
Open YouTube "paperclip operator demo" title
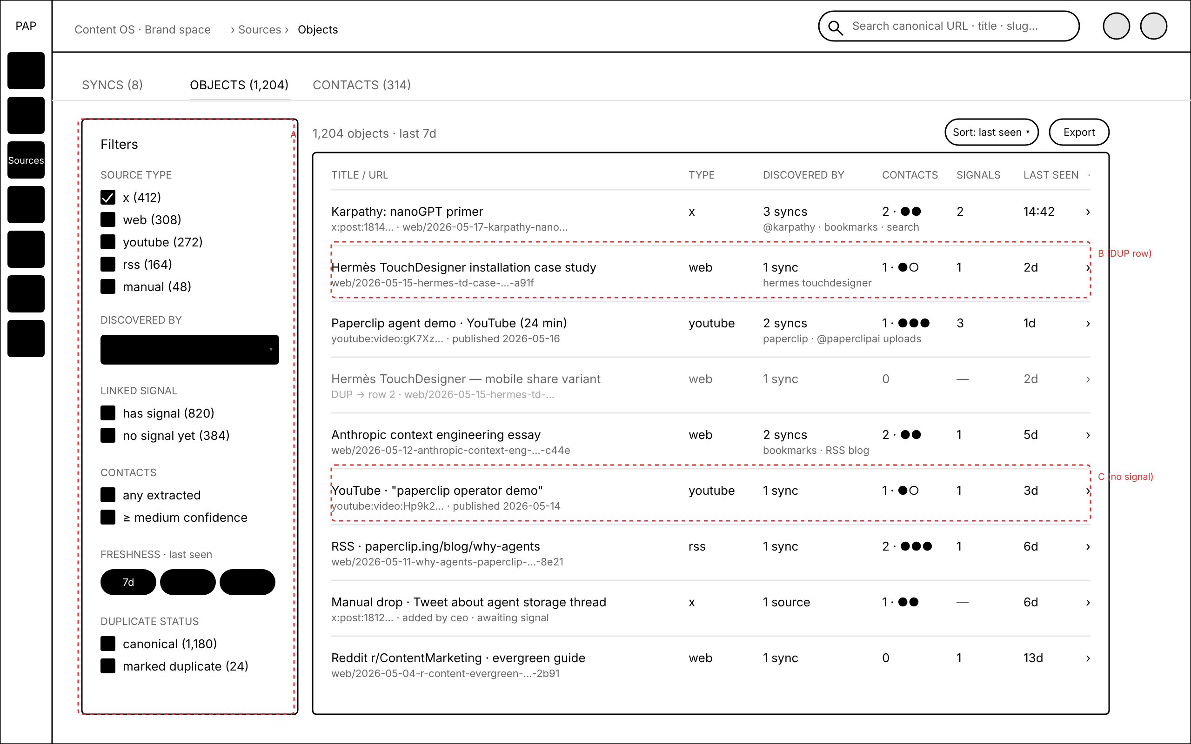437,491
